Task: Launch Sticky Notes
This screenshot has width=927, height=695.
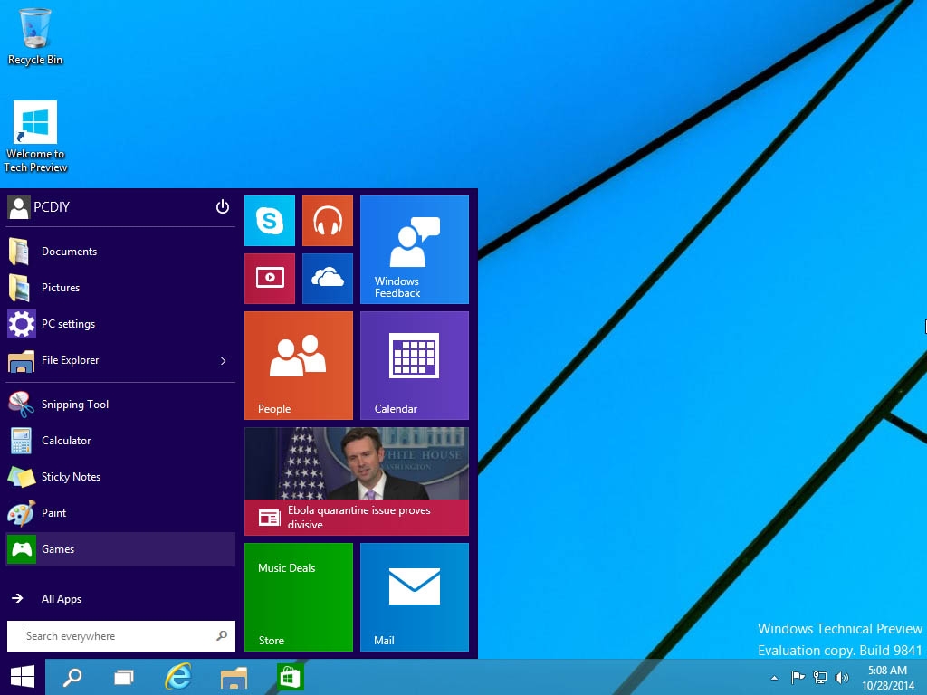Action: pyautogui.click(x=120, y=476)
